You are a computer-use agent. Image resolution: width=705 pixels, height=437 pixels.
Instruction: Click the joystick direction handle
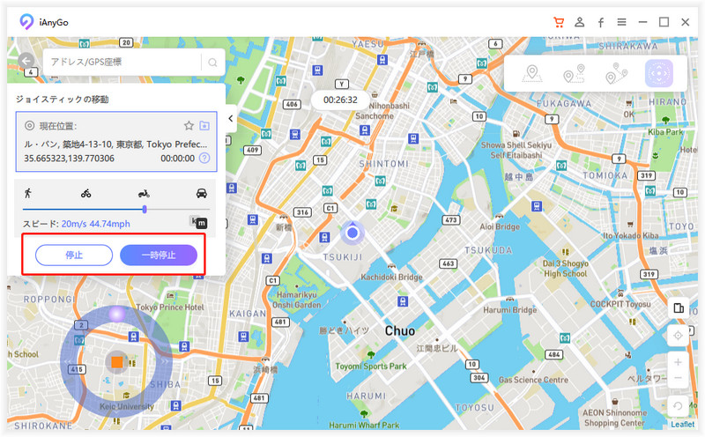[x=117, y=314]
